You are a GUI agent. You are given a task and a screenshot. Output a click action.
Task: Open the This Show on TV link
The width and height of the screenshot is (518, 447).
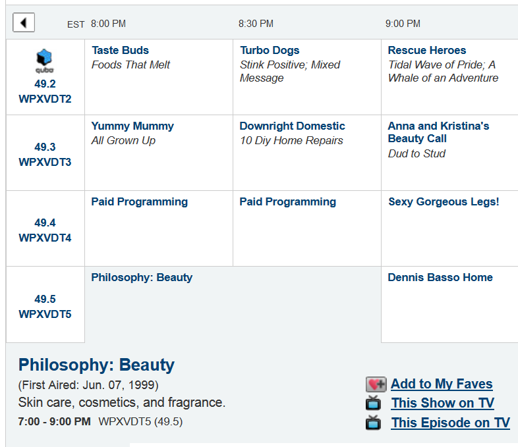(x=442, y=403)
